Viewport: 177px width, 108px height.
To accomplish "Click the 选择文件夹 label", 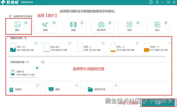I will point(100,89).
